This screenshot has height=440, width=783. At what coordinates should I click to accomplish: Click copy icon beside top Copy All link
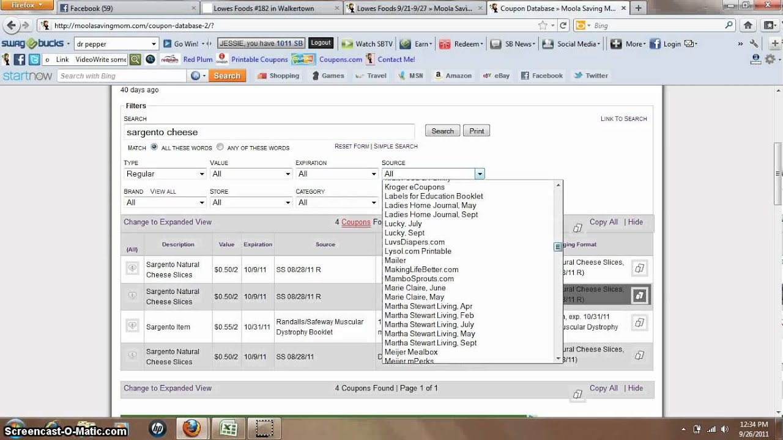pos(577,228)
